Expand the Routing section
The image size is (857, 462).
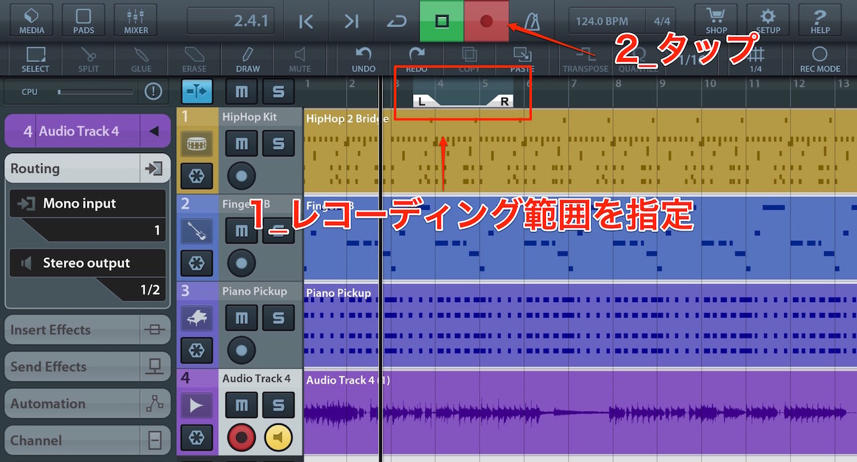(88, 169)
